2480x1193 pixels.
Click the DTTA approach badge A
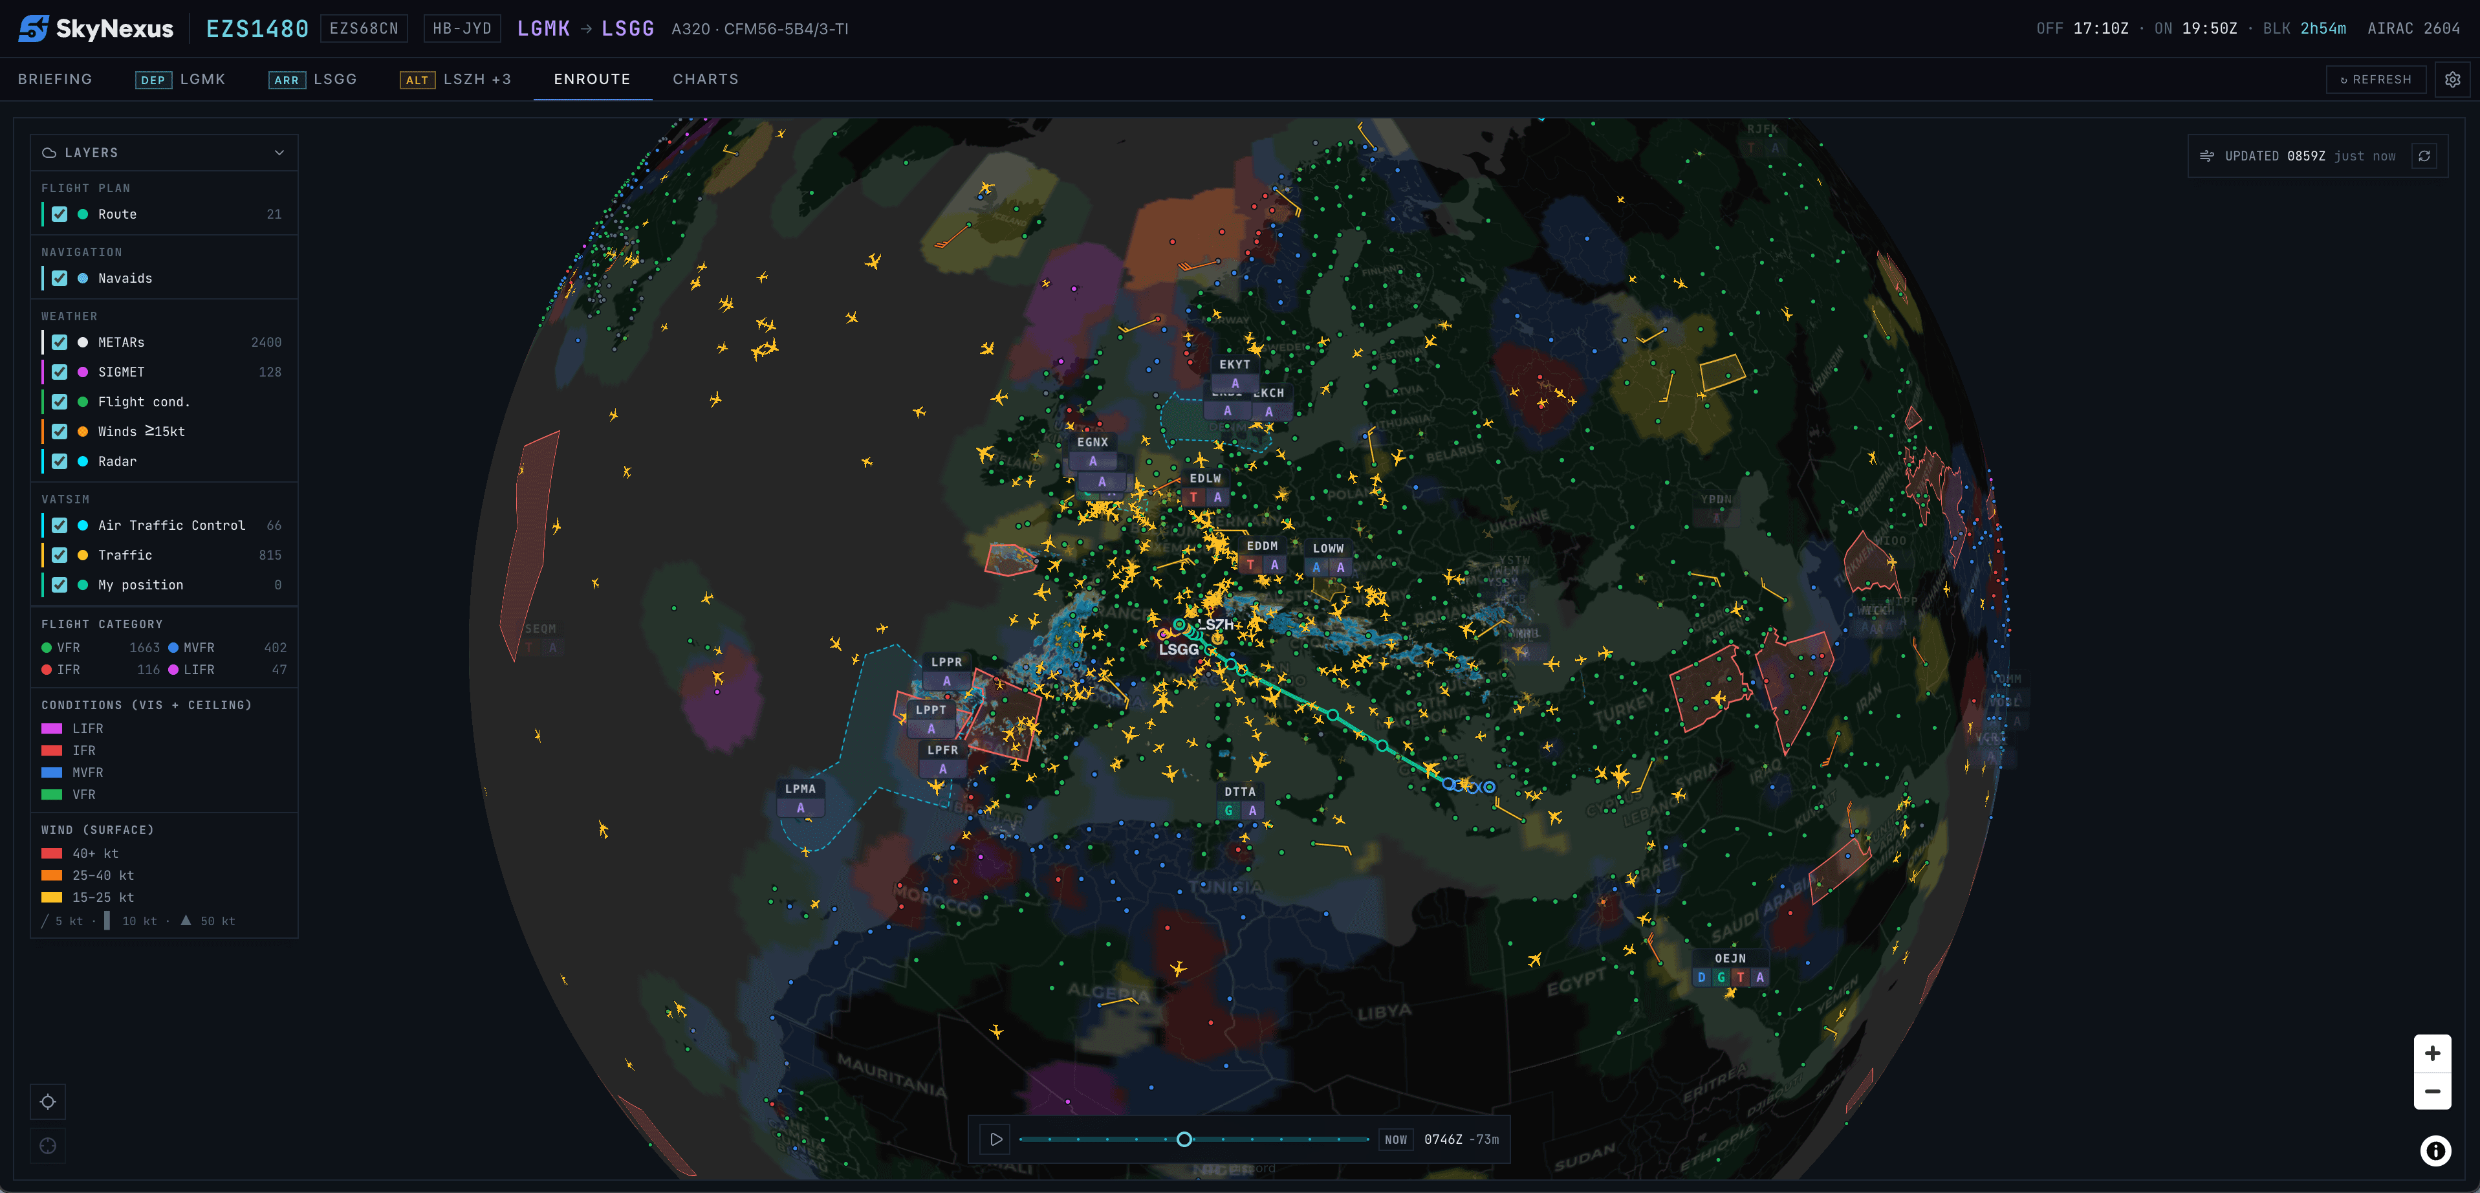[1252, 811]
